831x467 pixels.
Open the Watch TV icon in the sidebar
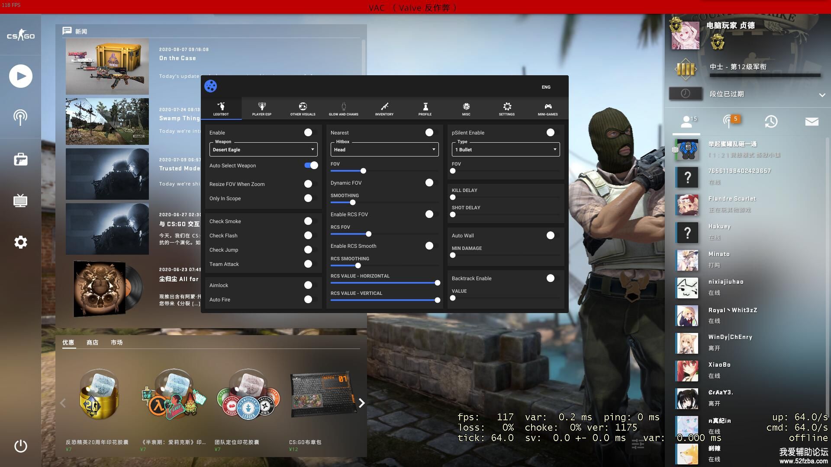pos(20,201)
